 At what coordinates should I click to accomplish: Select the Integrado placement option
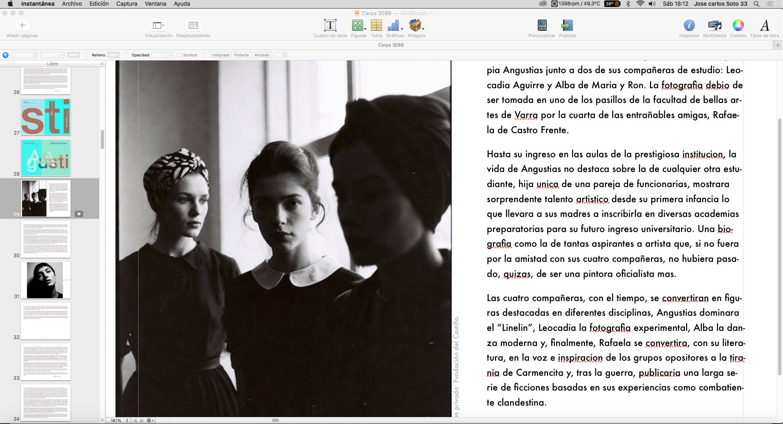coord(221,55)
